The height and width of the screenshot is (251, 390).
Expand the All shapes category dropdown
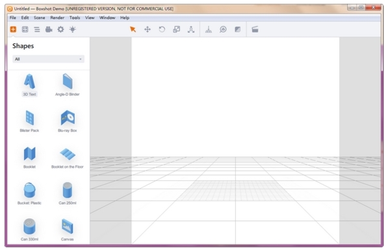[48, 59]
